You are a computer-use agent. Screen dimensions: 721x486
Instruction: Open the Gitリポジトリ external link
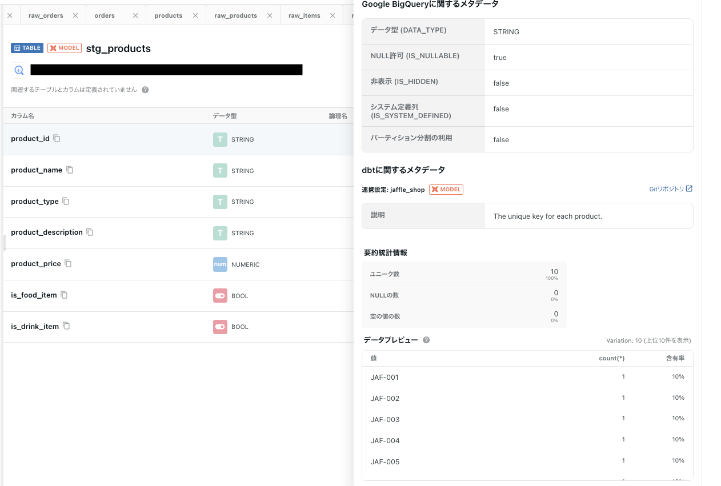click(x=670, y=188)
